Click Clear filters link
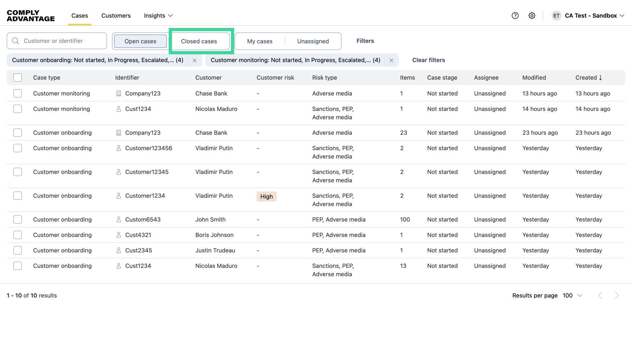632x355 pixels. (x=429, y=60)
